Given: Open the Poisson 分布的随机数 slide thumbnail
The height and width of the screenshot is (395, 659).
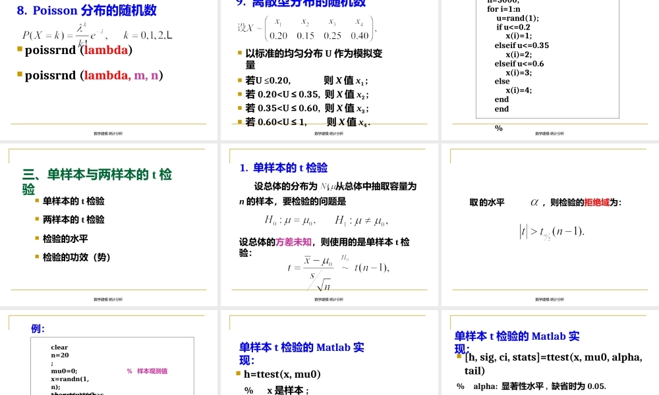Looking at the screenshot, I should (x=109, y=69).
